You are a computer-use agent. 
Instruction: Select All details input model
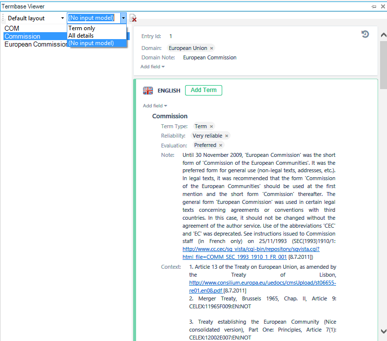(97, 36)
